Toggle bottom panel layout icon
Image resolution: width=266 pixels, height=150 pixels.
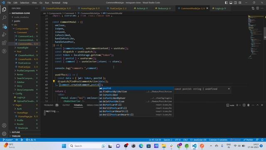231,2
